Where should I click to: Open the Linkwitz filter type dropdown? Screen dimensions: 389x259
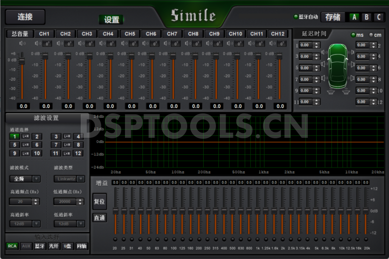[69, 179]
